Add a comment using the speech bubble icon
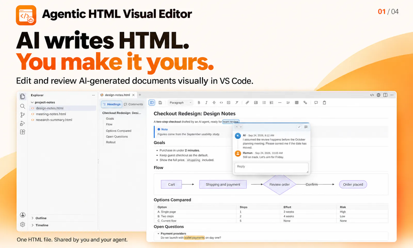Viewport: 413px width, 248px height. tap(316, 103)
